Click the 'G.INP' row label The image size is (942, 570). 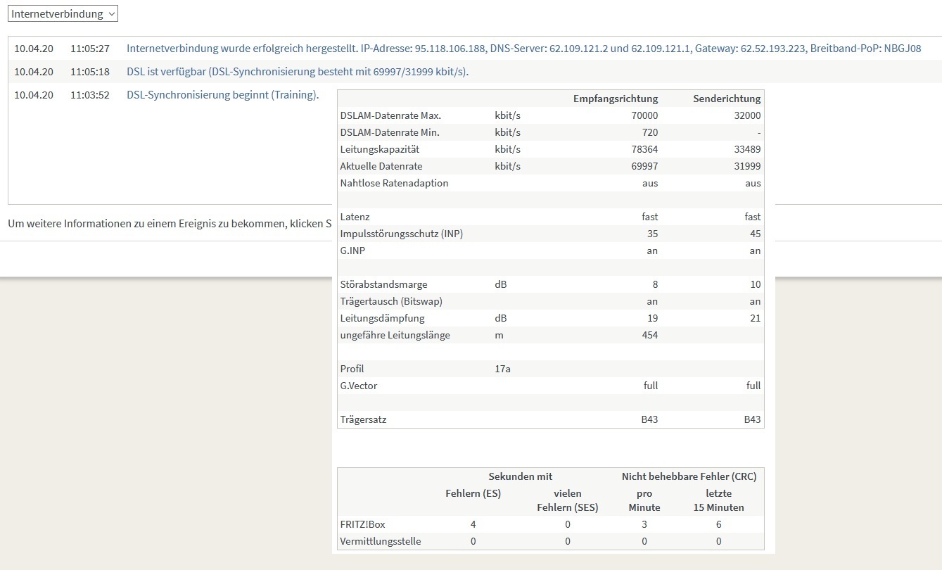point(352,251)
